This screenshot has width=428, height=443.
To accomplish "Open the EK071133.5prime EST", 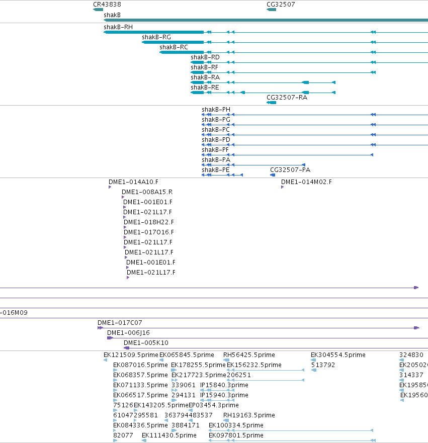I will point(115,390).
